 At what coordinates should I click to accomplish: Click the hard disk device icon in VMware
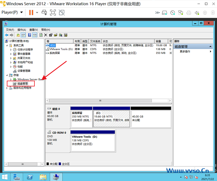coord(165,13)
